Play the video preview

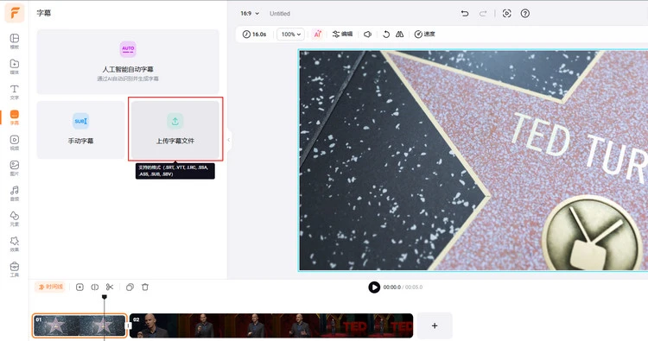374,287
